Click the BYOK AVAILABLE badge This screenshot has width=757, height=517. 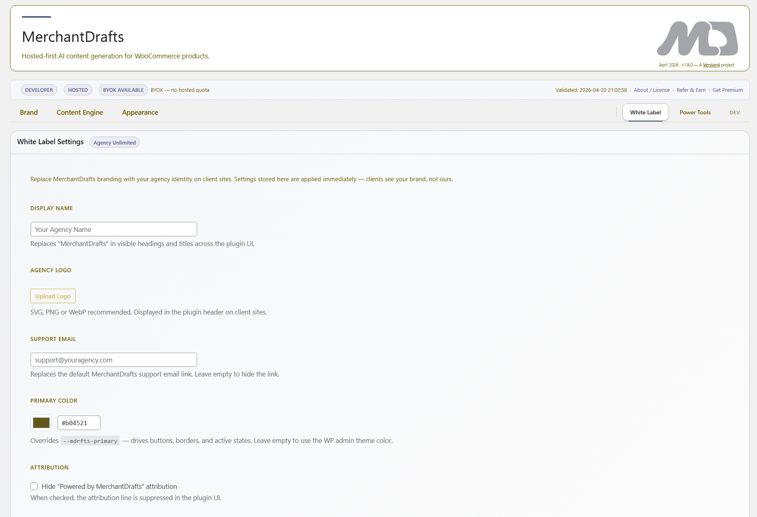123,90
